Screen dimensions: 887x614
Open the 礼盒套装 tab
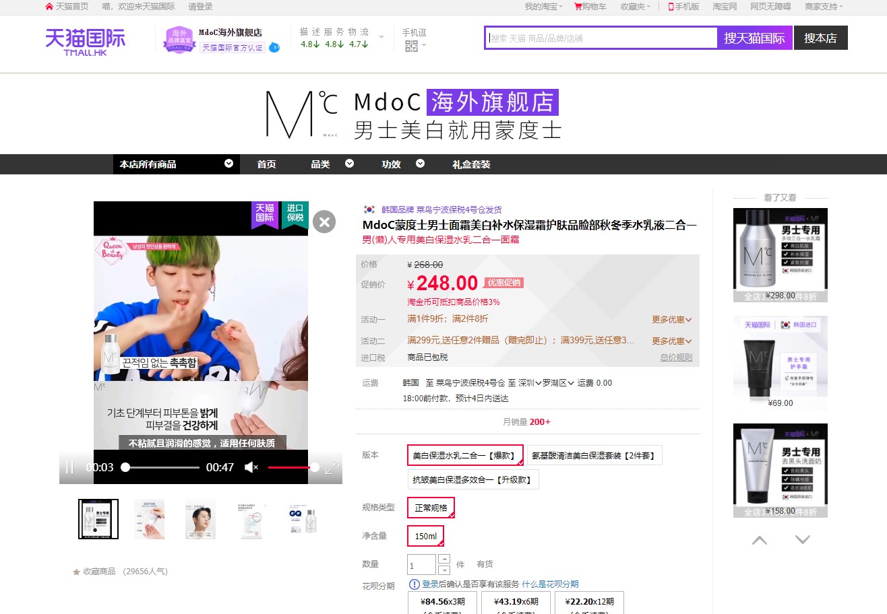click(471, 164)
